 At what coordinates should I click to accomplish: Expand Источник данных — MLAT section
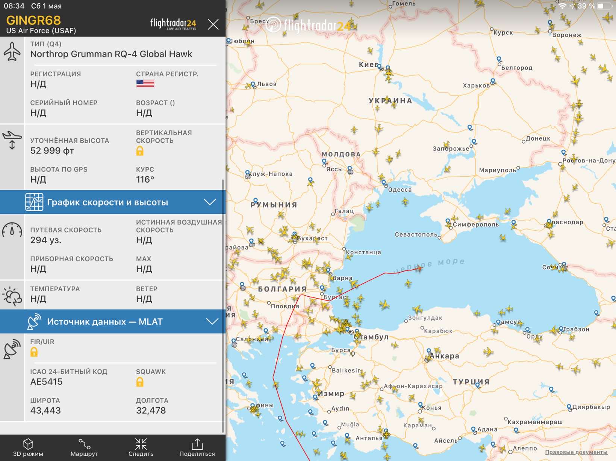pos(113,321)
